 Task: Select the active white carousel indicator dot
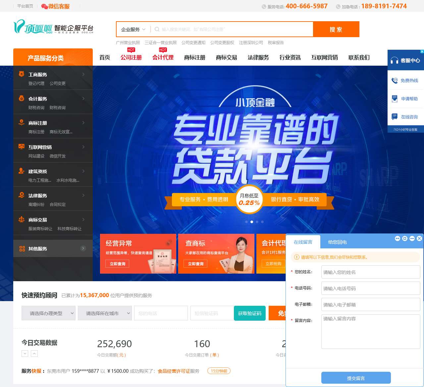(x=252, y=222)
